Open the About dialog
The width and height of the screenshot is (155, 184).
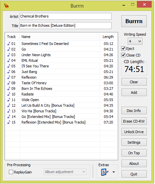134,163
